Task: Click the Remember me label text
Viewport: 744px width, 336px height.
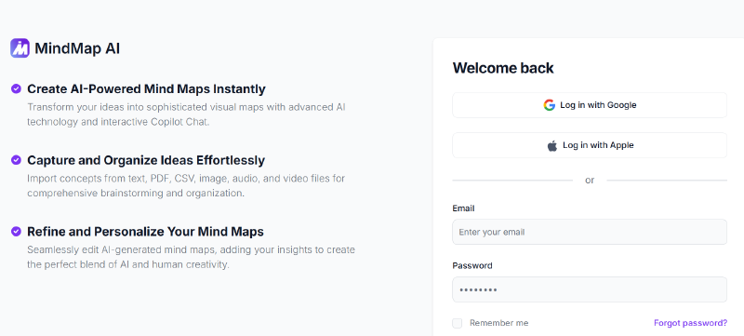Action: click(x=498, y=323)
